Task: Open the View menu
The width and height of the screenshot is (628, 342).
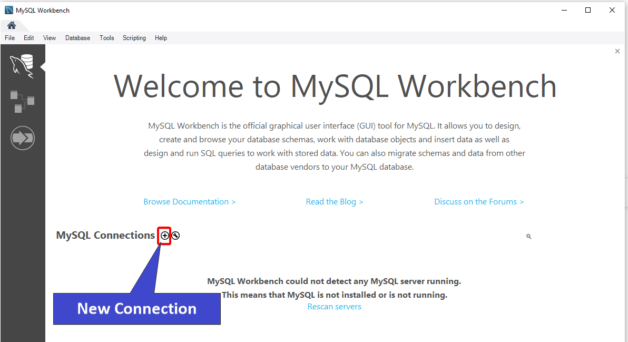Action: [x=50, y=37]
